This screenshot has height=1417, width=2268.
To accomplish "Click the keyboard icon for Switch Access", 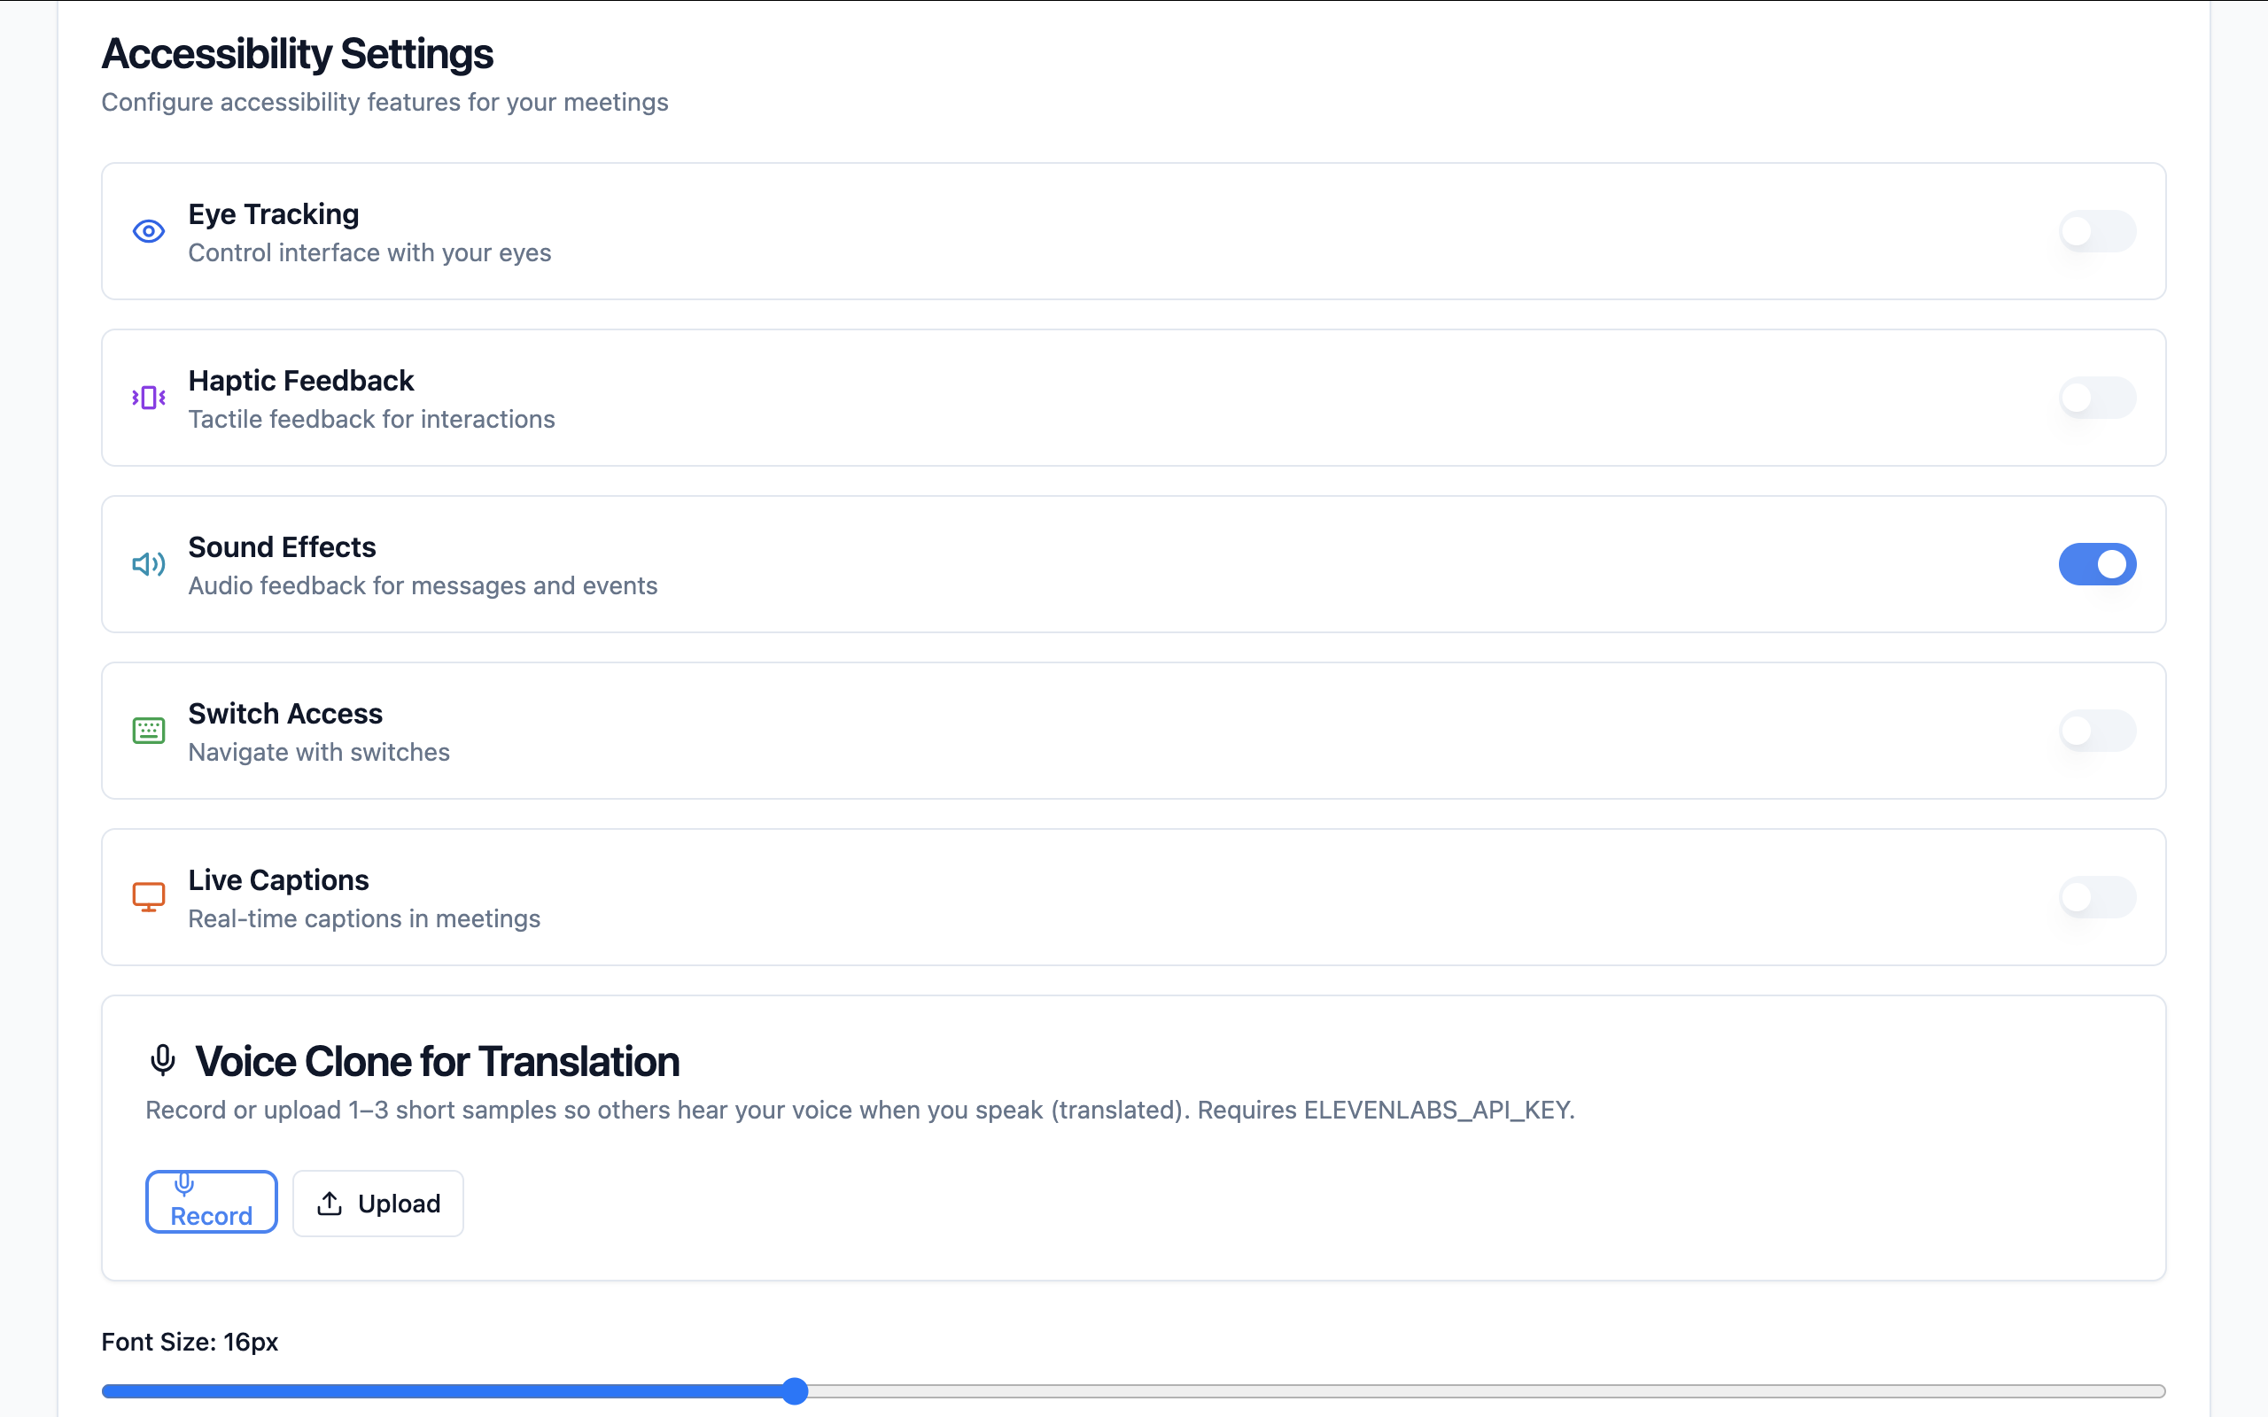I will (x=148, y=730).
